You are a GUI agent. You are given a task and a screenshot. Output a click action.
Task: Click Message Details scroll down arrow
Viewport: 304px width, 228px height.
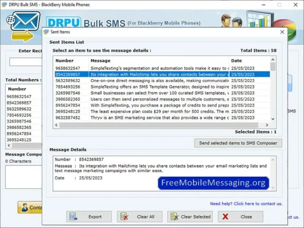[x=273, y=187]
